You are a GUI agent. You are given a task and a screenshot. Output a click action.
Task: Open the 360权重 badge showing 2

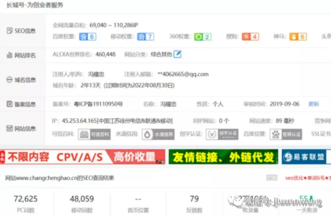203,37
